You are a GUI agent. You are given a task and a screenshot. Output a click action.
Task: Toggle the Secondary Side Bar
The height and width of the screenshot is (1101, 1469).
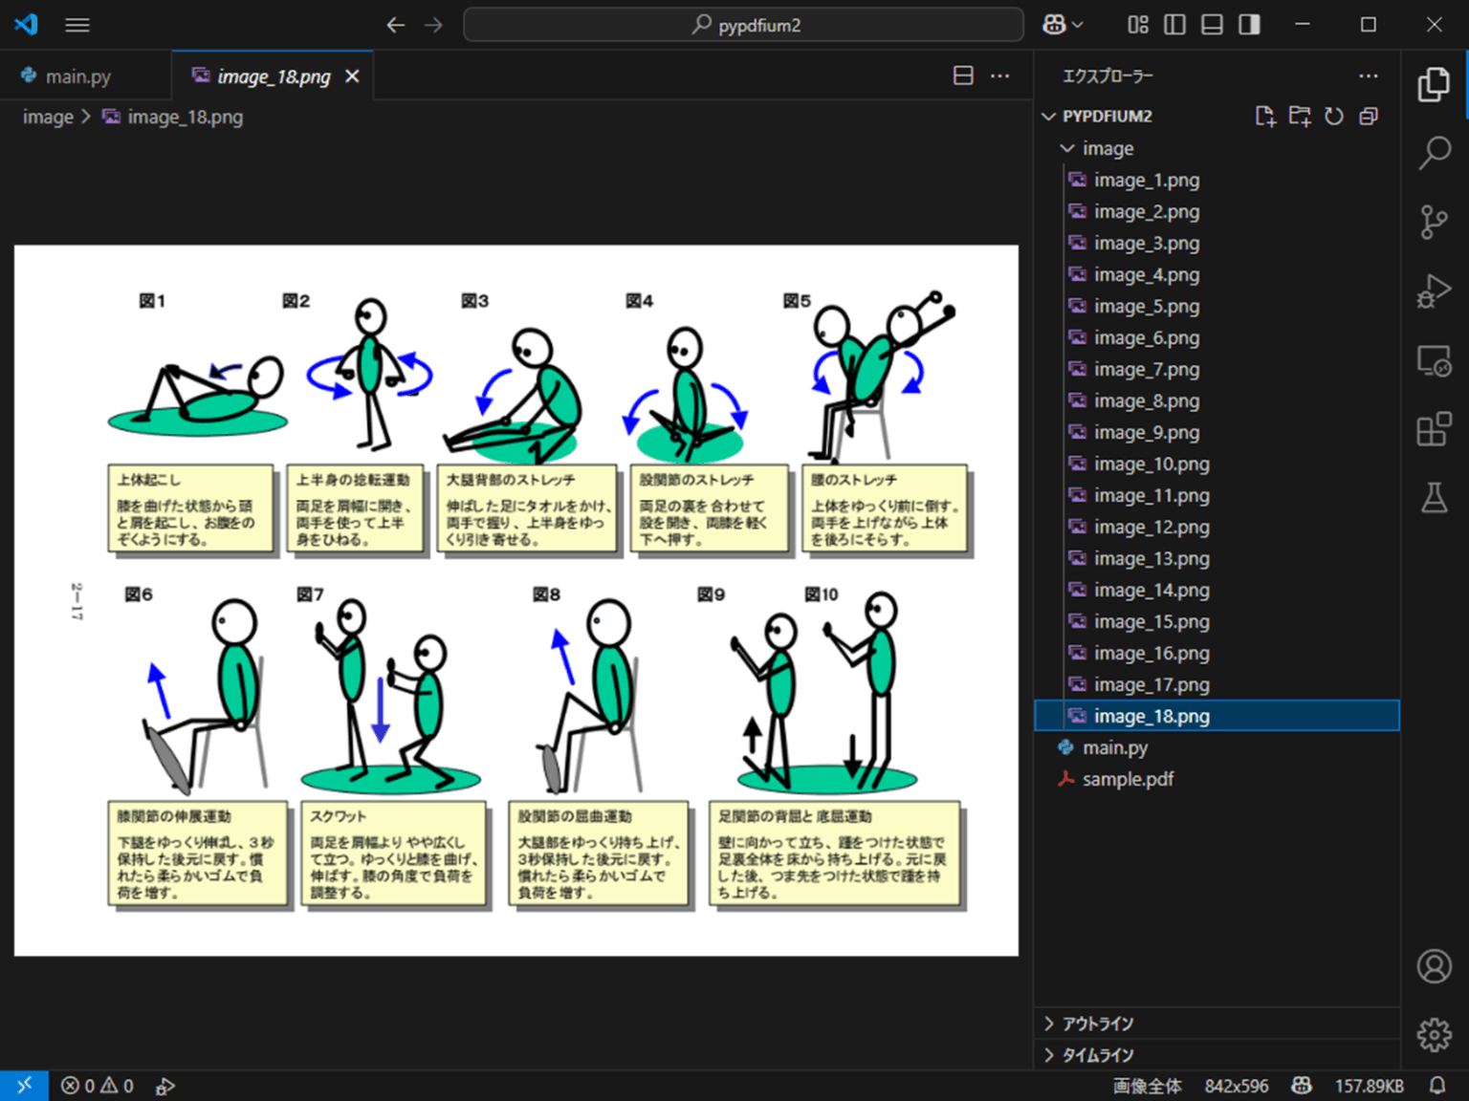click(x=1248, y=25)
